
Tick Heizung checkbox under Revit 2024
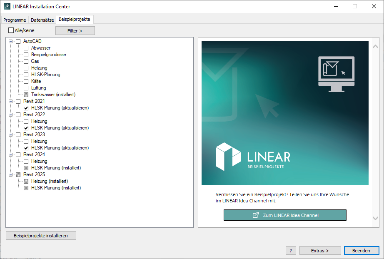click(x=26, y=161)
